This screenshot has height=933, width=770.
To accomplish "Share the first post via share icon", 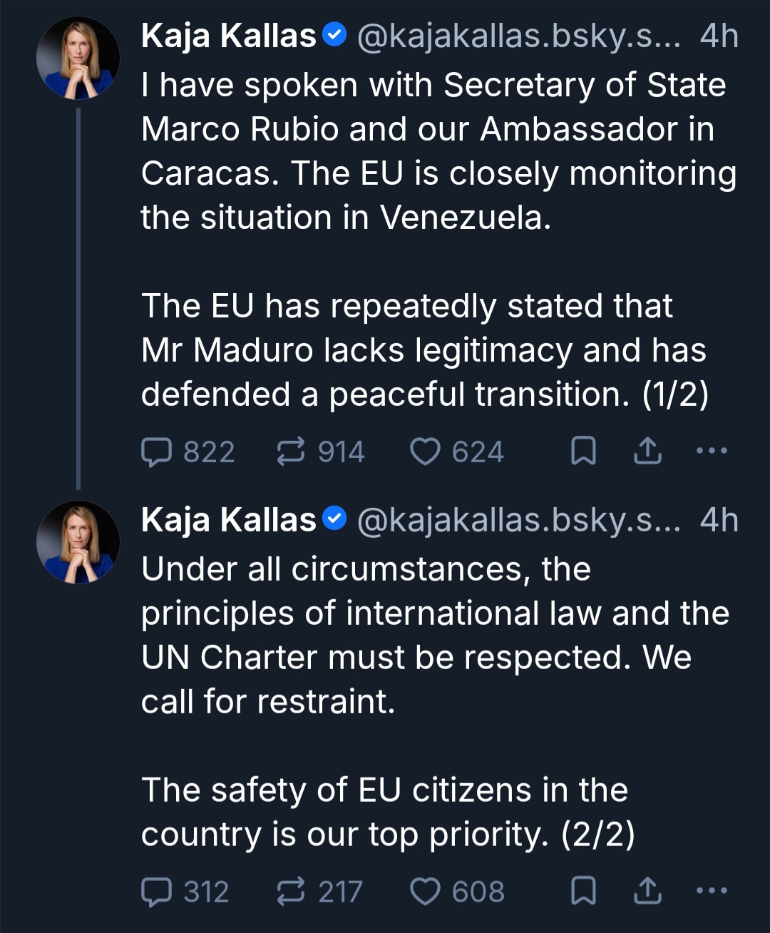I will pos(647,452).
